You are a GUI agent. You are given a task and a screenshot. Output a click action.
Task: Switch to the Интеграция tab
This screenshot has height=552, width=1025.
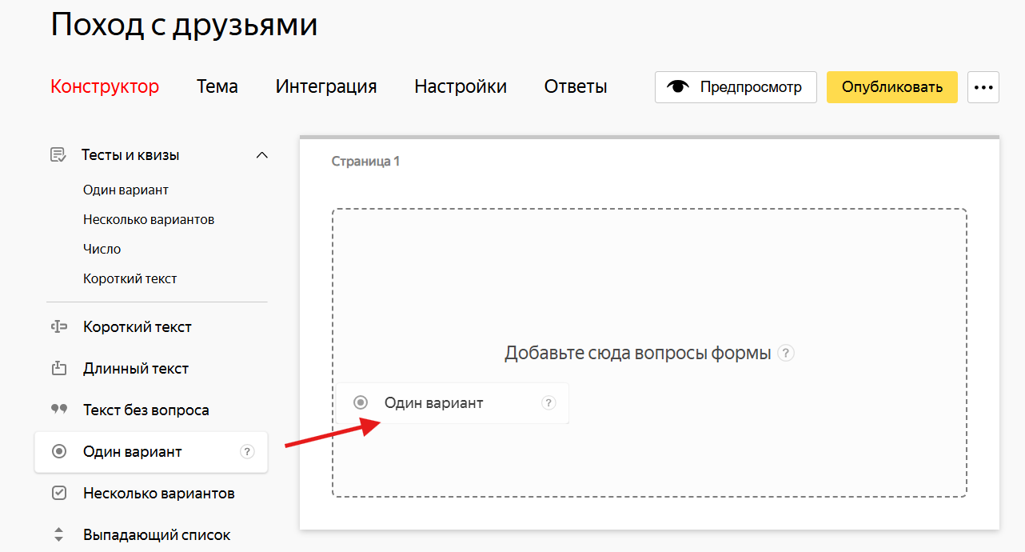[326, 86]
